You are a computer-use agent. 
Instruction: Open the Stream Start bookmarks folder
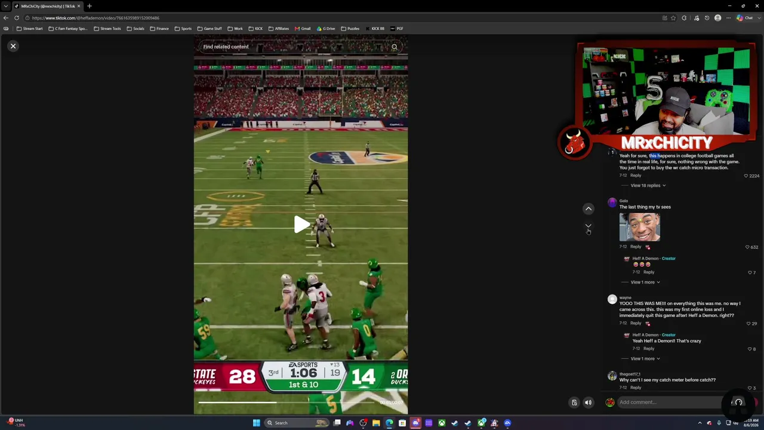coord(30,29)
